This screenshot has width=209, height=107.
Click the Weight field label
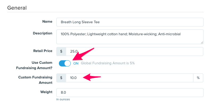click(46, 92)
